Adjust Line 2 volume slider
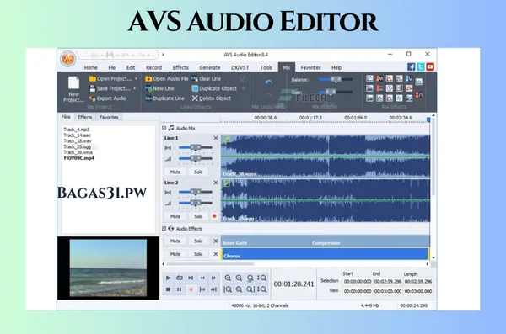This screenshot has width=506, height=334. click(x=196, y=204)
